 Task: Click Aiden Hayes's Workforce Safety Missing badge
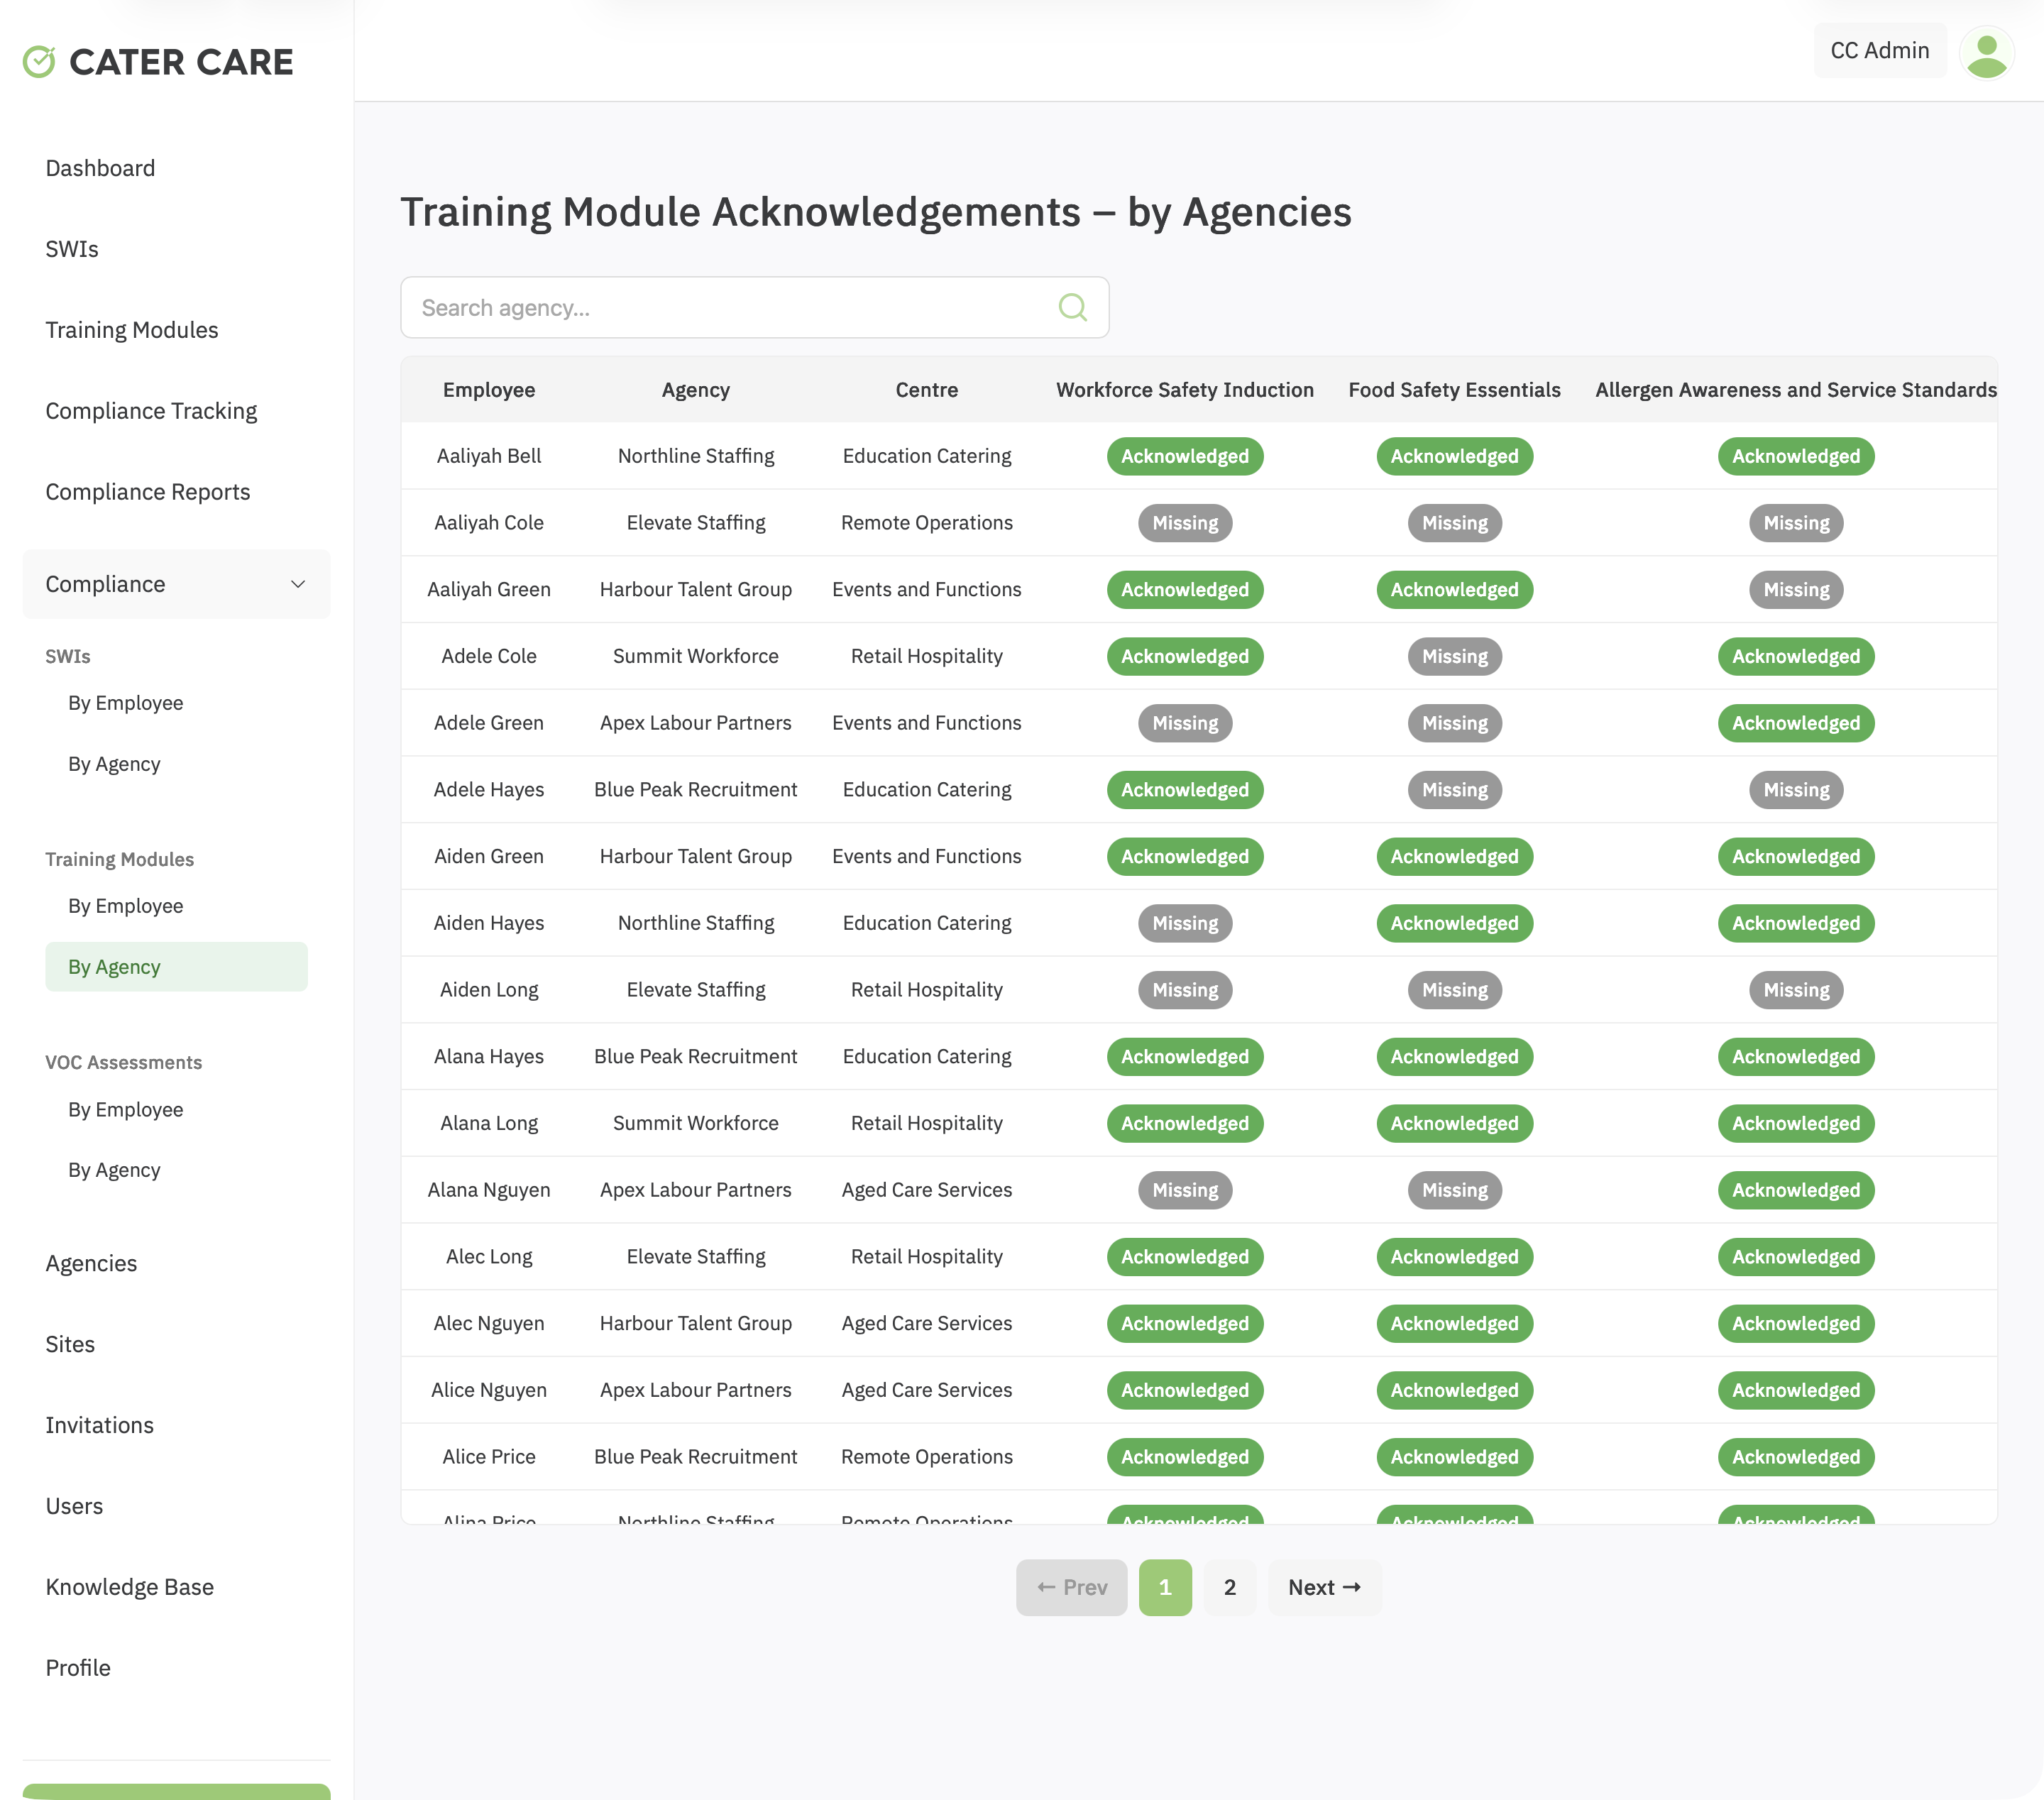[1185, 923]
